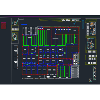Select the green landscaped strip along the top road
Screen dimensions: 100x100
click(51, 19)
